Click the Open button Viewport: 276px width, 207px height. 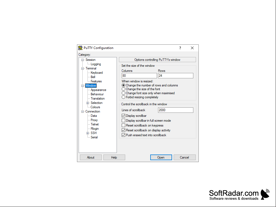coord(161,157)
